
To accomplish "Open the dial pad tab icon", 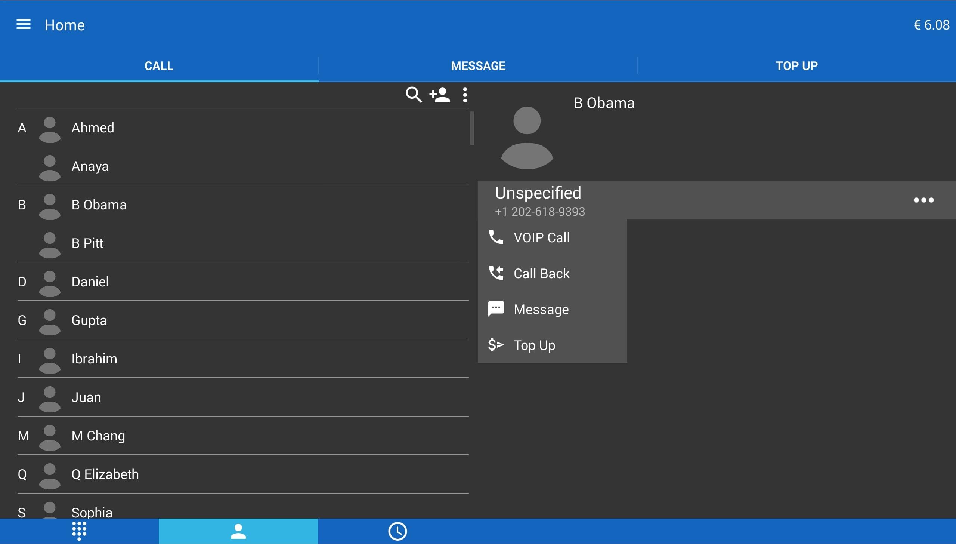I will (x=79, y=531).
